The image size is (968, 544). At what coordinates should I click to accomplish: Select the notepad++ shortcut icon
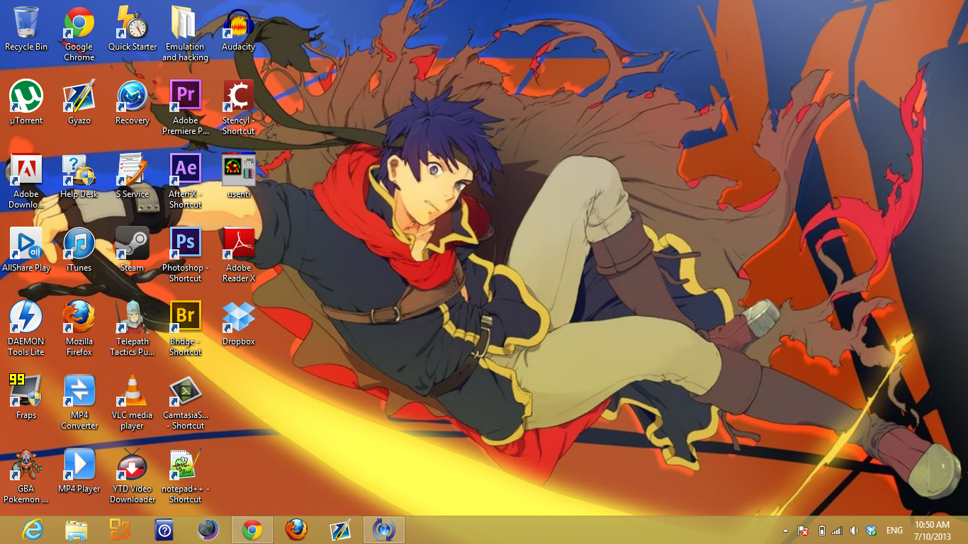click(186, 476)
